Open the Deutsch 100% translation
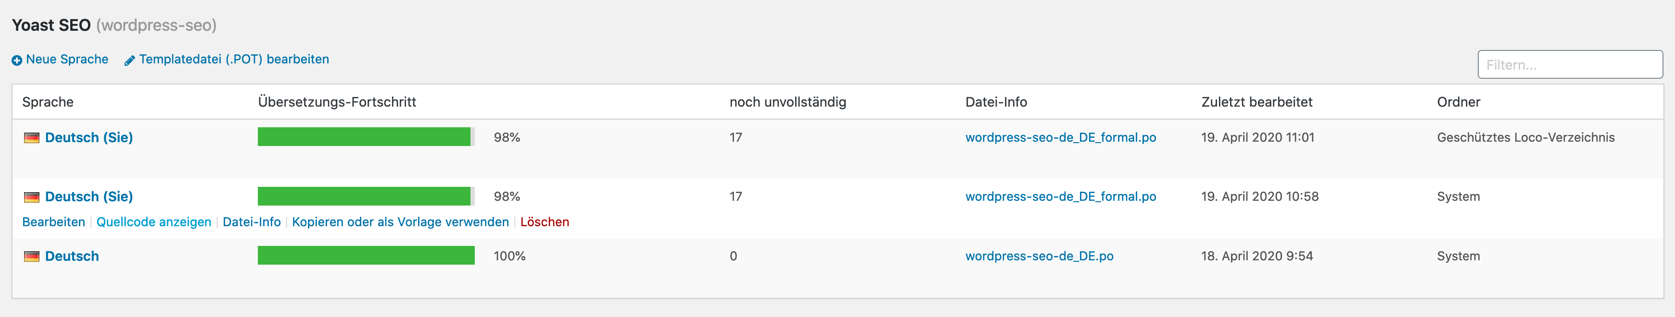 coord(72,256)
